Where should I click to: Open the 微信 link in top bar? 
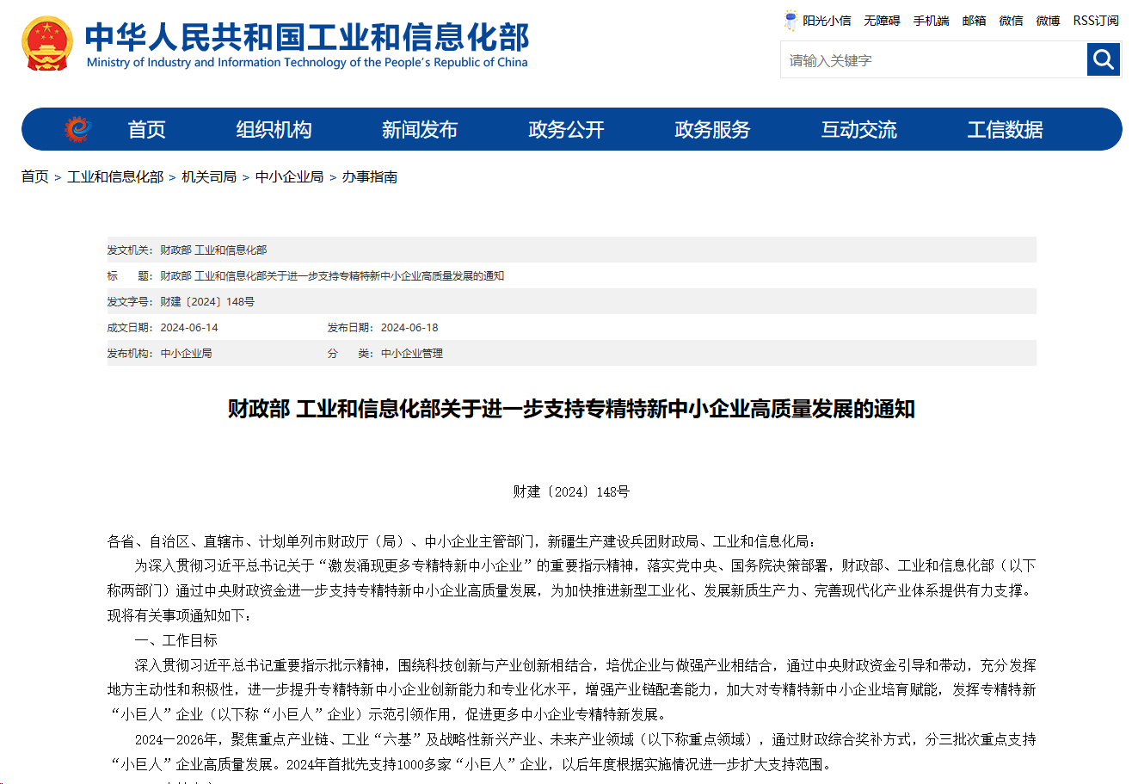coord(1011,21)
